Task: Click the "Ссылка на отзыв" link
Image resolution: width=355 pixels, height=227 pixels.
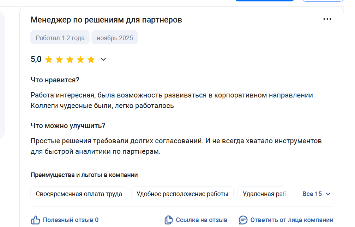Action: pos(201,220)
